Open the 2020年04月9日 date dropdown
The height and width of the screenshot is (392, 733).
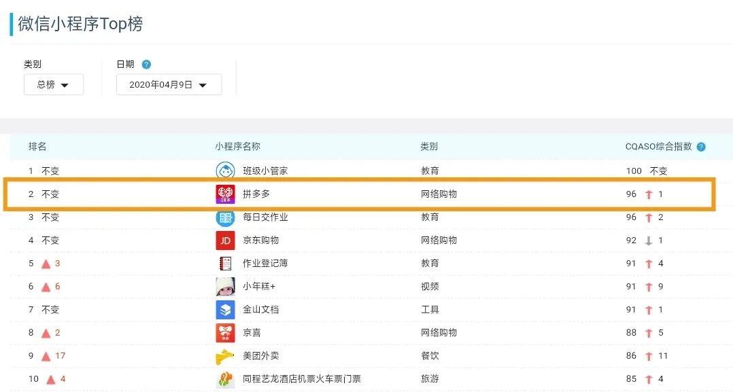[x=169, y=84]
